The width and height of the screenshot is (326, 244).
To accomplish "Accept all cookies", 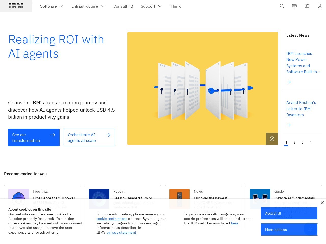I will point(289,213).
